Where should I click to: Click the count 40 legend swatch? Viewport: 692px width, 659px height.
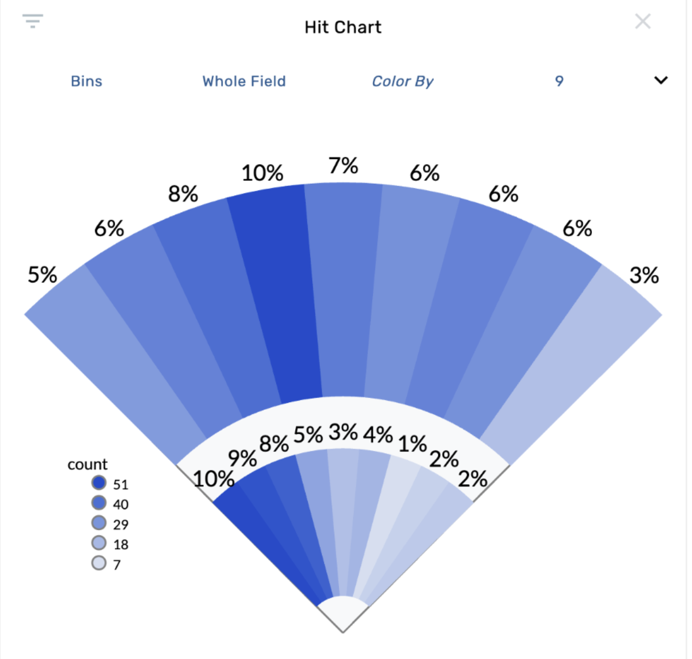pos(99,503)
